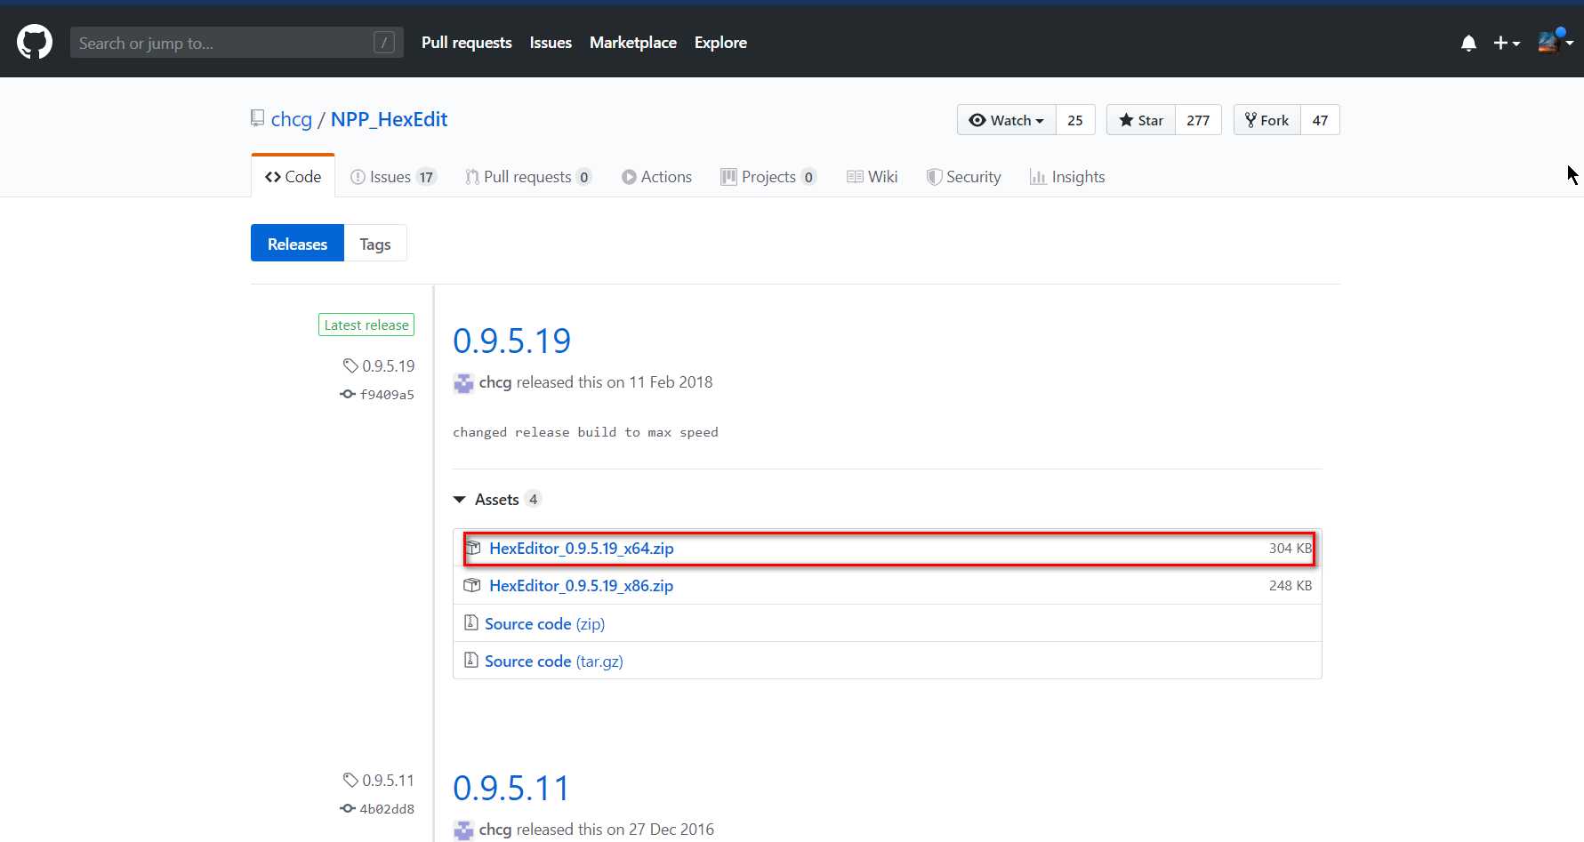Open the GitHub home logo

click(x=35, y=42)
